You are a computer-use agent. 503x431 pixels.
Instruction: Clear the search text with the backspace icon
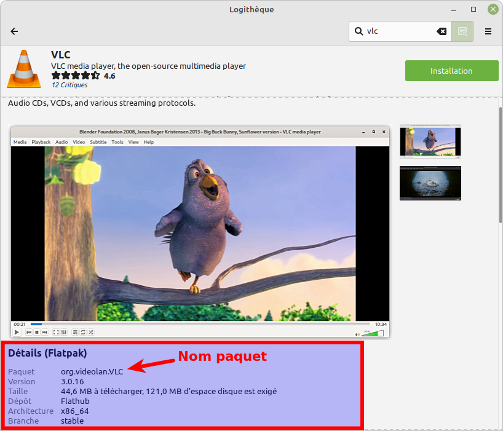point(442,31)
